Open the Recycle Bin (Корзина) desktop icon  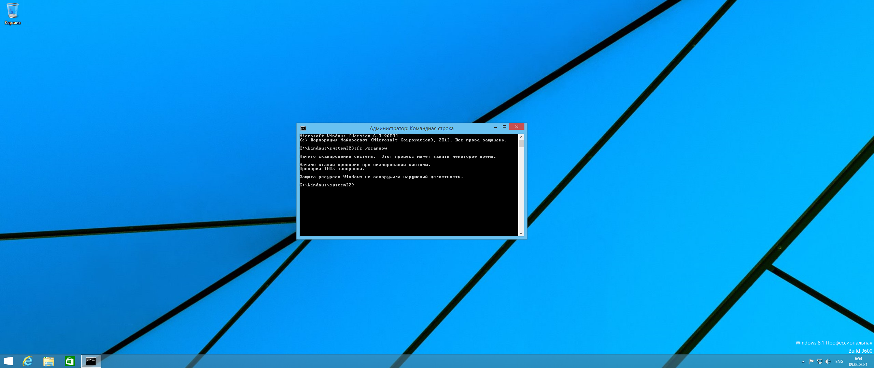[13, 14]
